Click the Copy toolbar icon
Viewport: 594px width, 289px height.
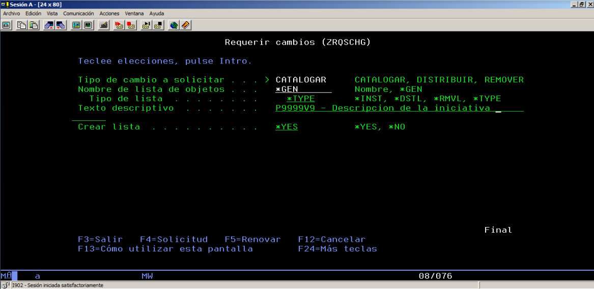tap(21, 25)
